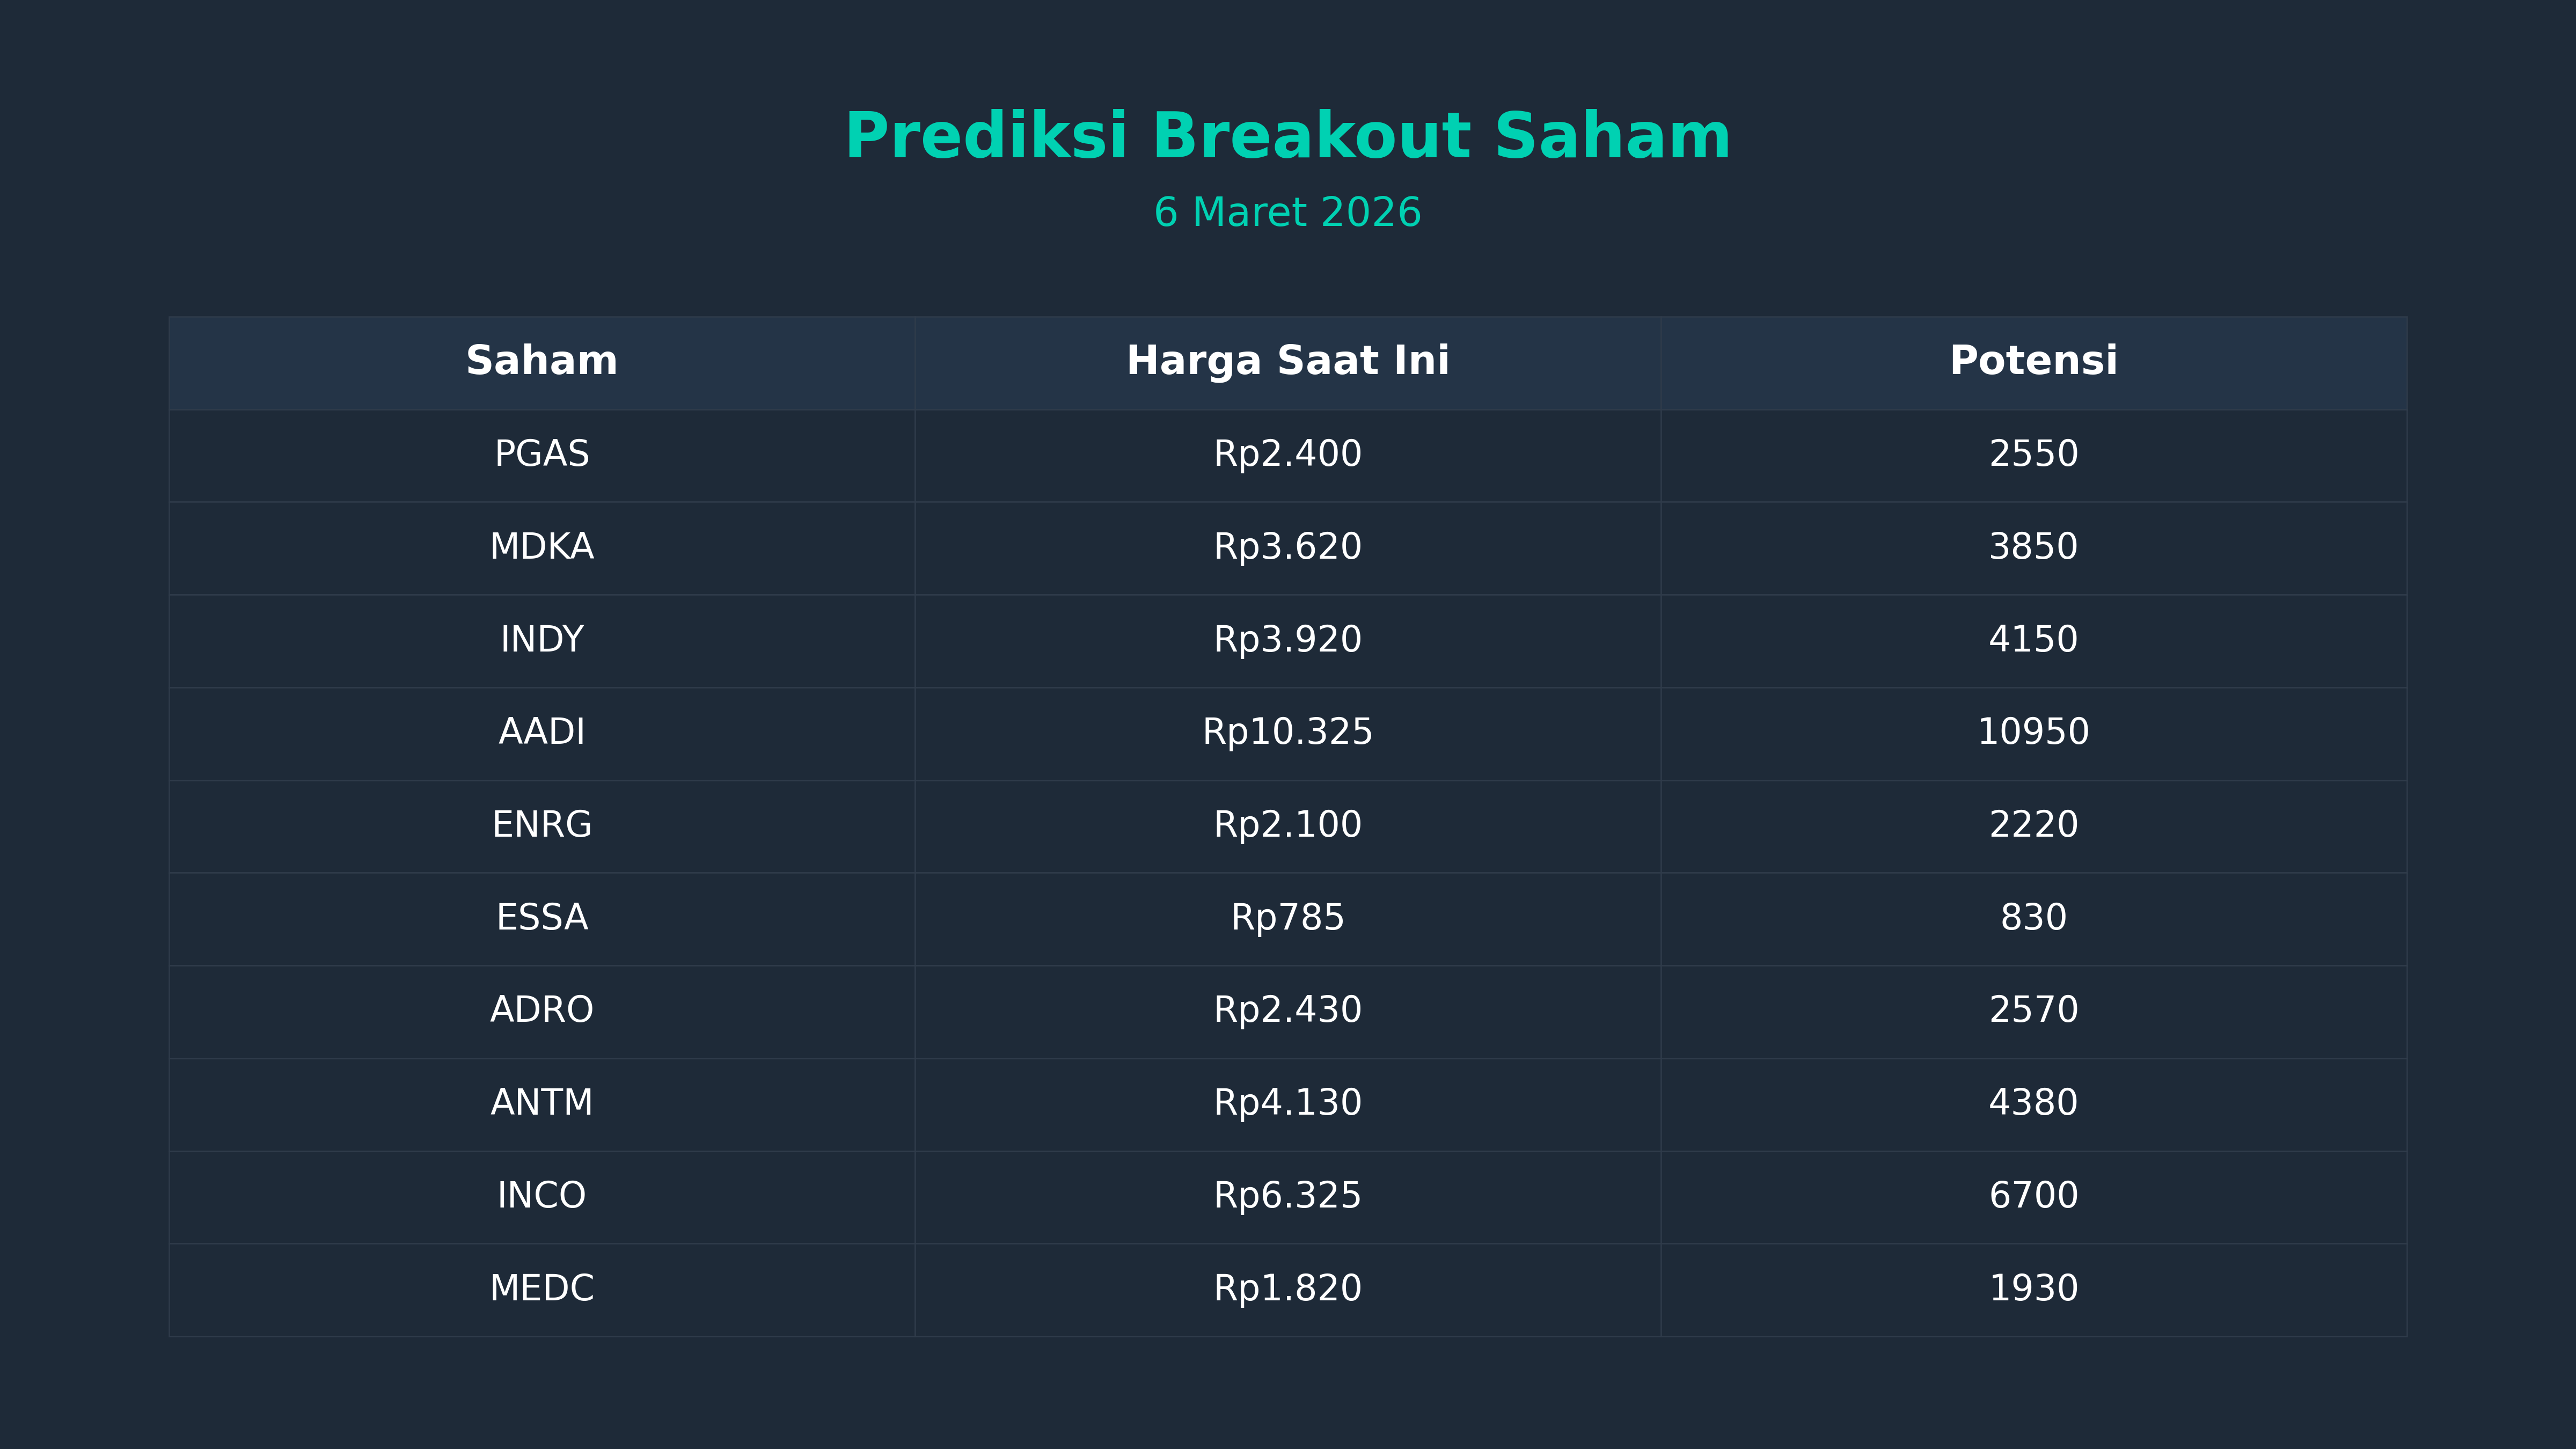
Task: Select the "Harga Saat Ini" column header
Action: click(x=1287, y=361)
